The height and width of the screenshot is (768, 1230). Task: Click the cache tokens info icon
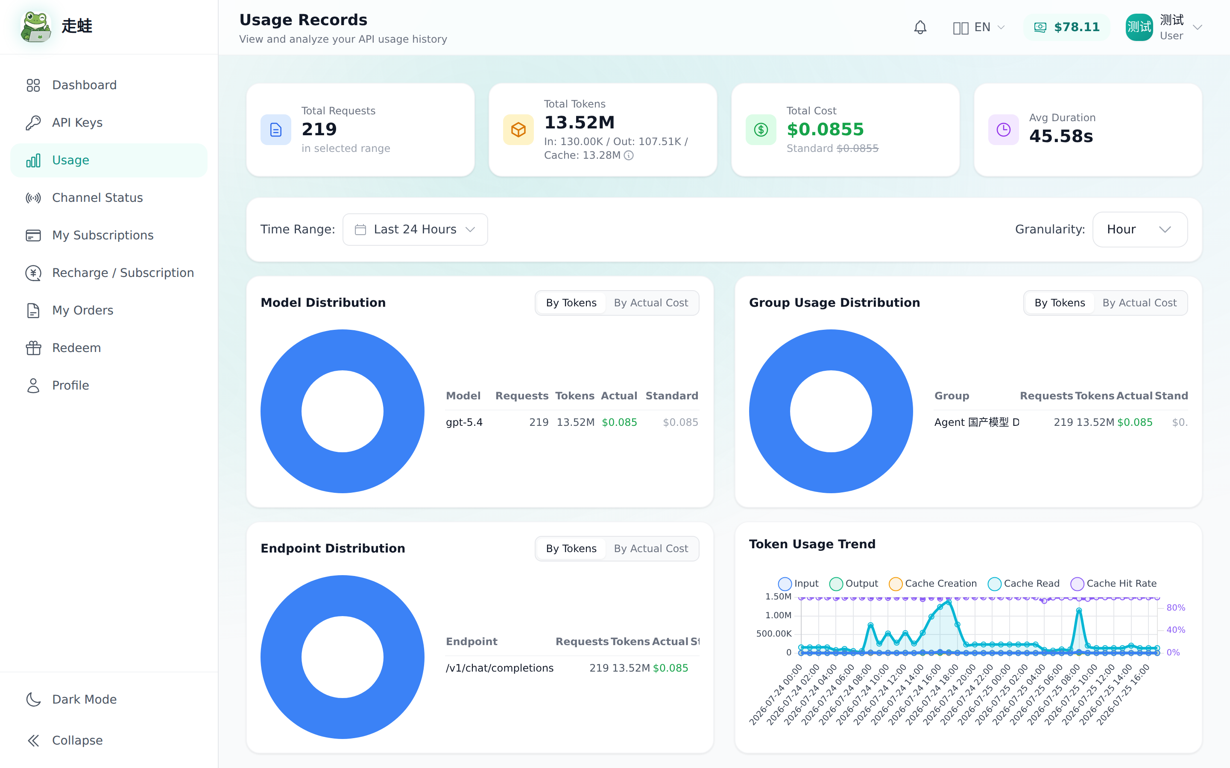point(629,155)
